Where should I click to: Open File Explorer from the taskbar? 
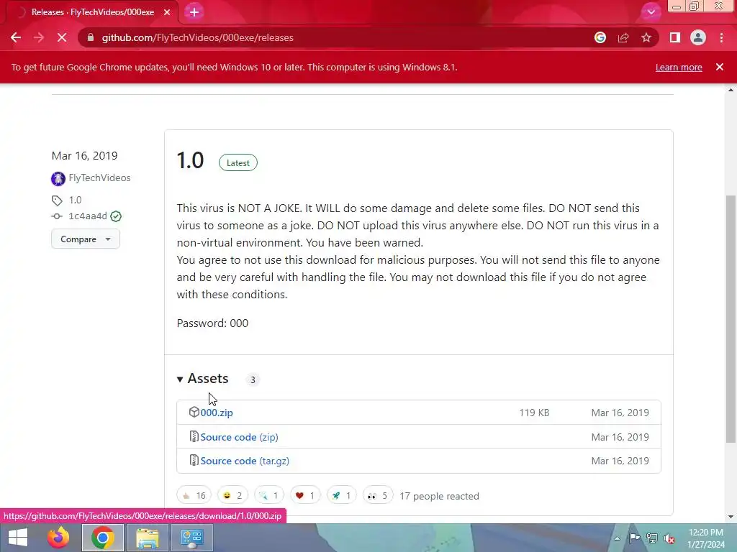click(148, 538)
